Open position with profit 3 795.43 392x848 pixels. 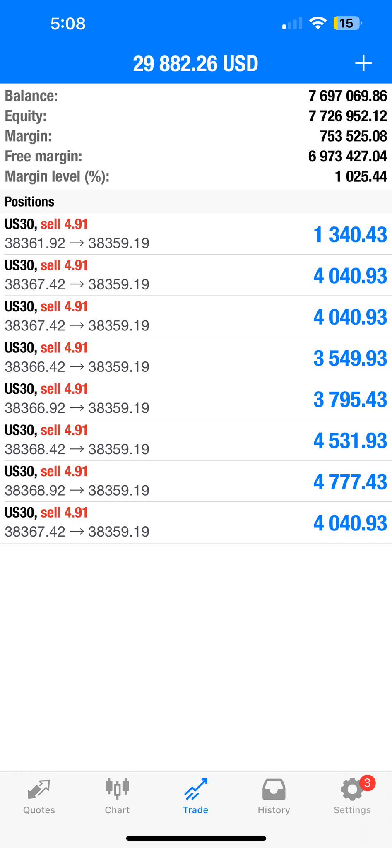[x=196, y=399]
